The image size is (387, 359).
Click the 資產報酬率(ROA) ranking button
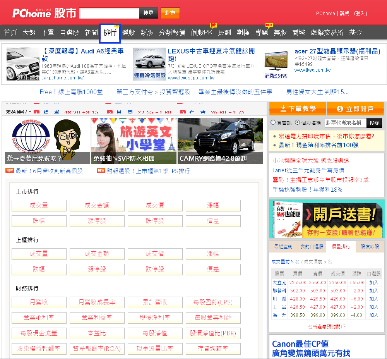click(x=97, y=349)
